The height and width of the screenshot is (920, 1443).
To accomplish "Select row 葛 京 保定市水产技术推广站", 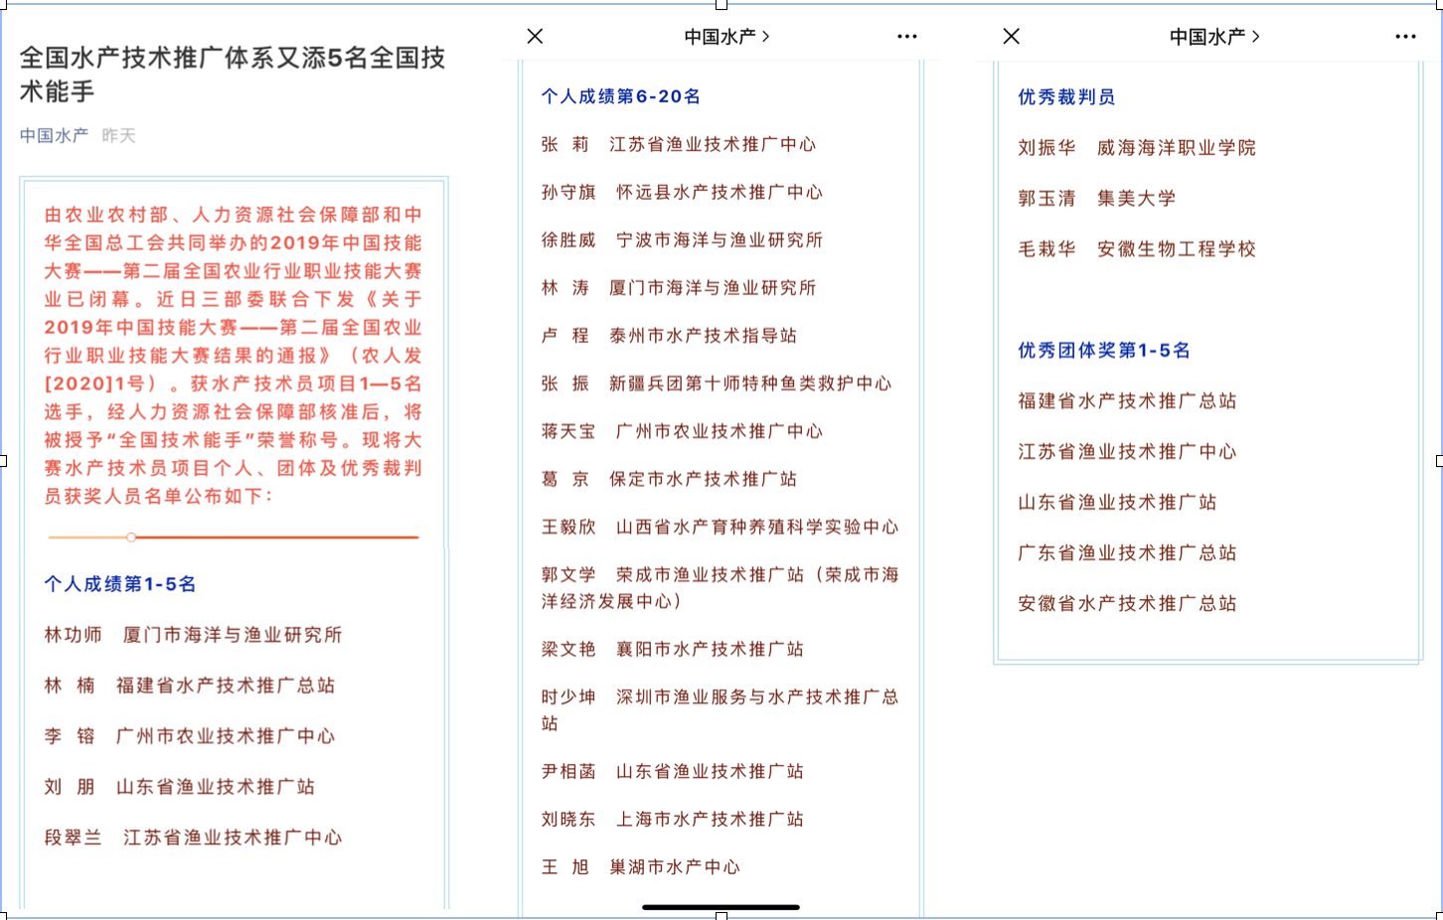I will tap(669, 479).
